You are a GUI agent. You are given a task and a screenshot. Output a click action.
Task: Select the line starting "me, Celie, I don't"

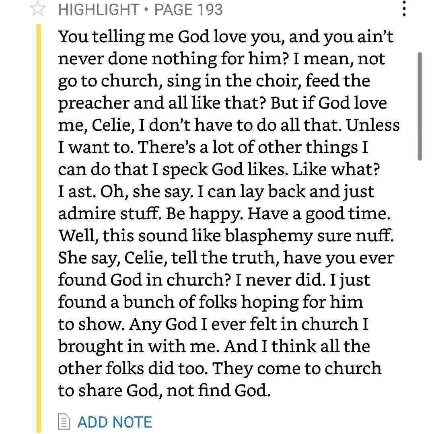click(229, 125)
